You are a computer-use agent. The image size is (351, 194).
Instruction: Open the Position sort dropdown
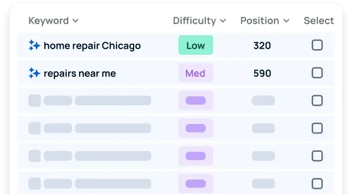(265, 21)
